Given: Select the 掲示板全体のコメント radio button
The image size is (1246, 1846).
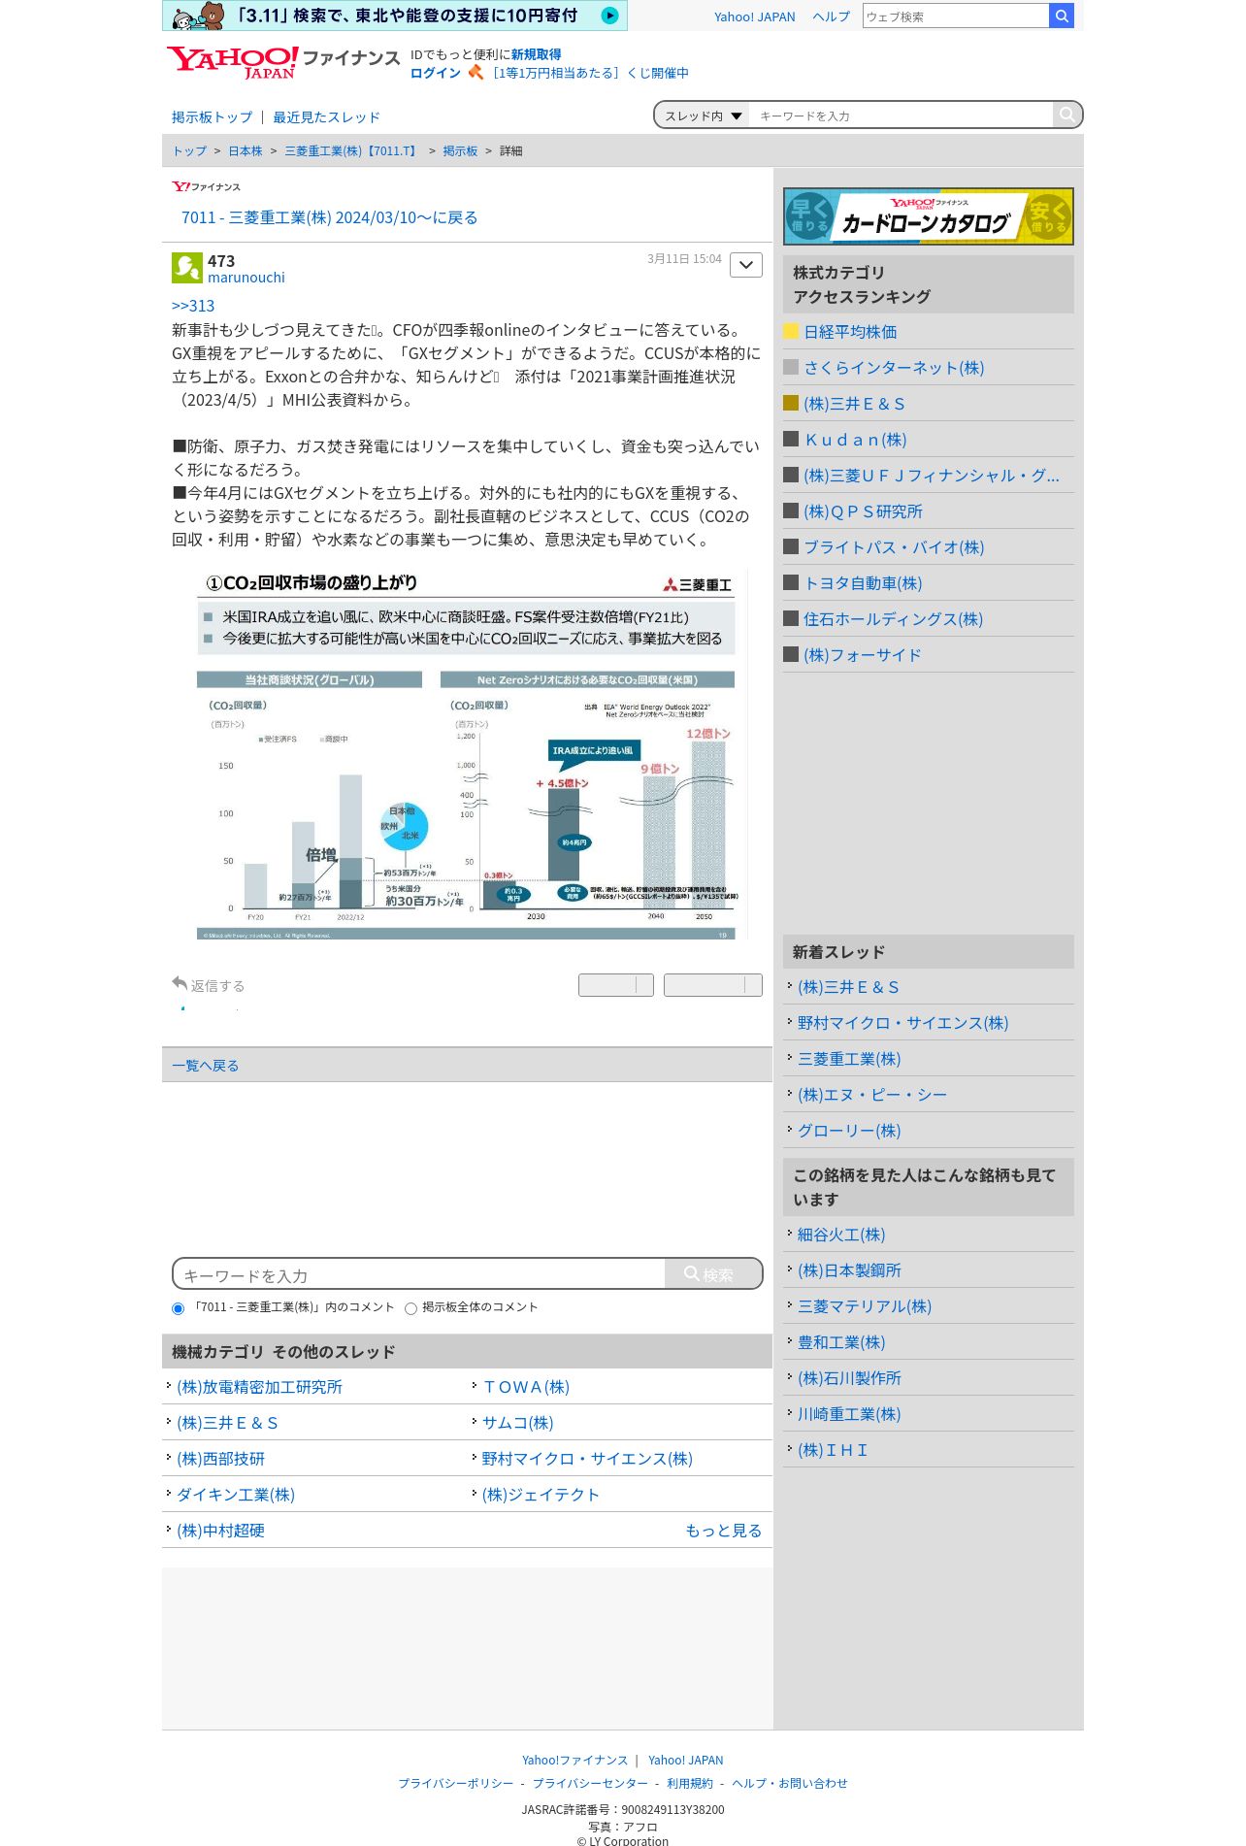Looking at the screenshot, I should [x=410, y=1308].
